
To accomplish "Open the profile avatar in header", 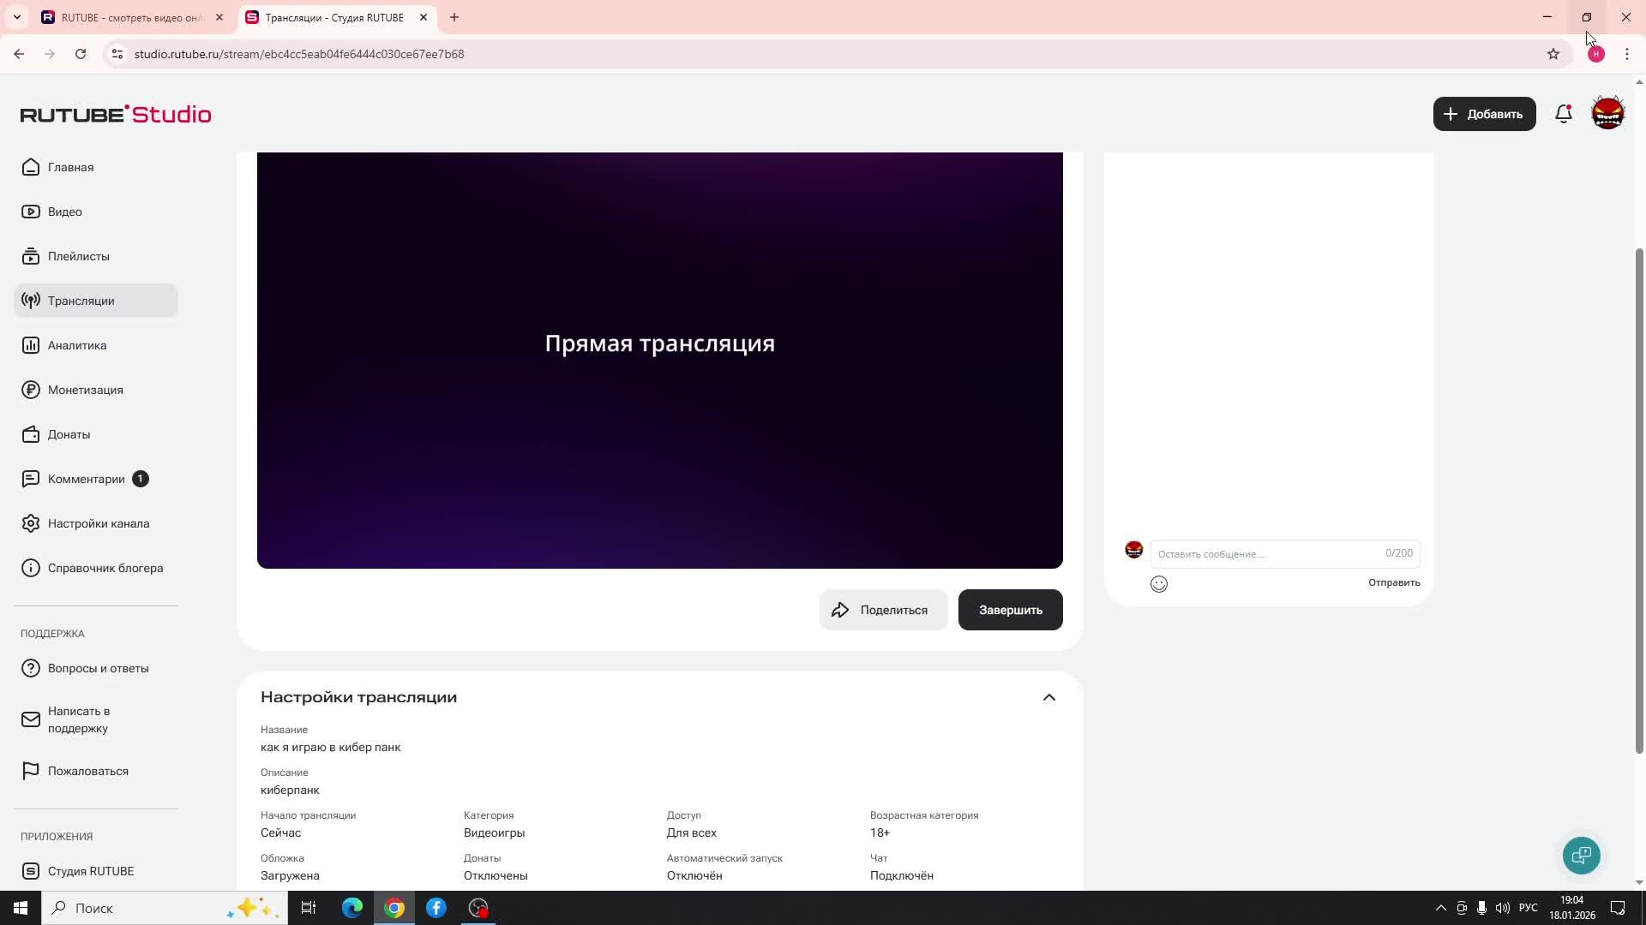I will pos(1607,114).
